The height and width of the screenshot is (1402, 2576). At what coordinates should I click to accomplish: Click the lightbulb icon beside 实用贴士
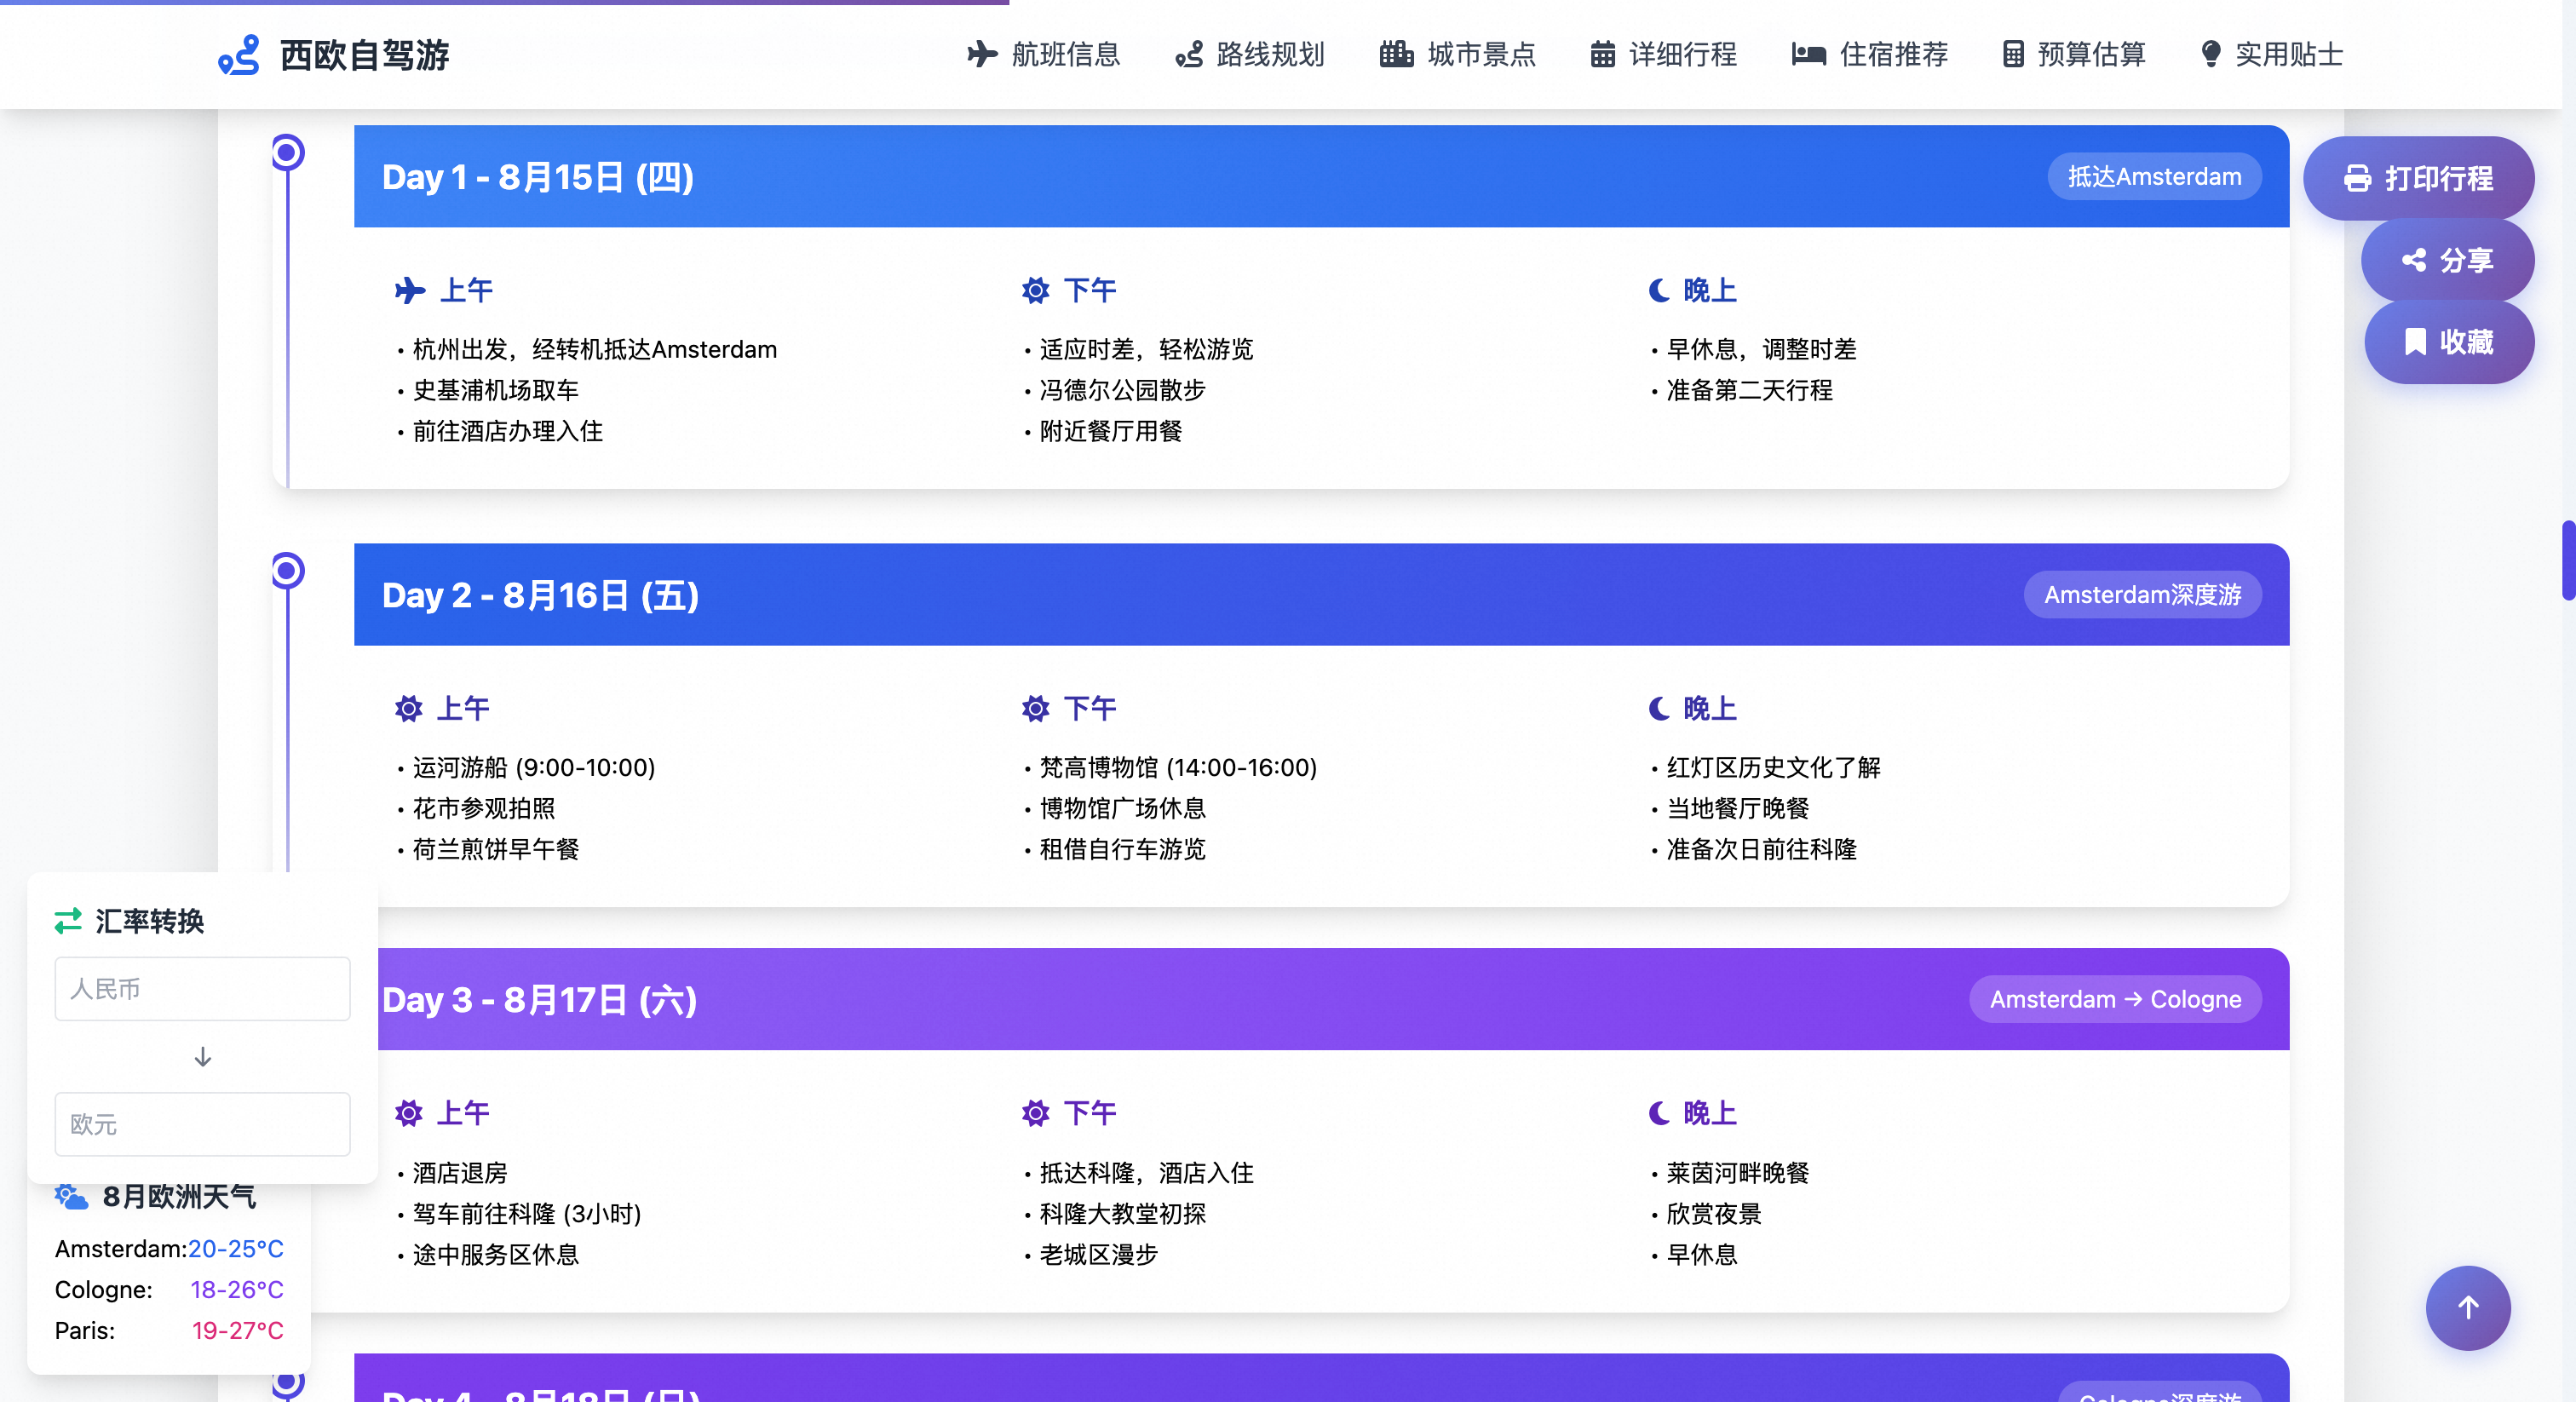pyautogui.click(x=2211, y=54)
